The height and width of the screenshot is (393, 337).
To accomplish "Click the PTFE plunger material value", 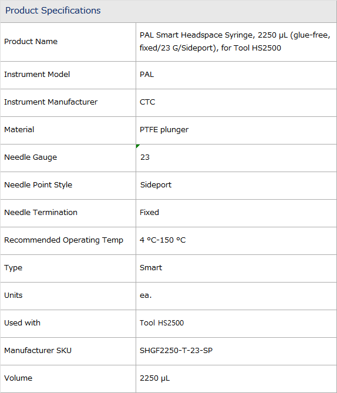I will (164, 130).
